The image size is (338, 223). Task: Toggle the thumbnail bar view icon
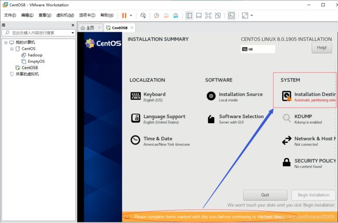point(199,15)
